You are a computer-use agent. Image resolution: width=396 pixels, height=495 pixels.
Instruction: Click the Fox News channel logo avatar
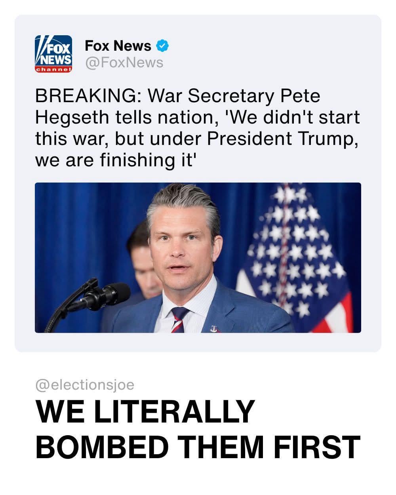[x=53, y=54]
